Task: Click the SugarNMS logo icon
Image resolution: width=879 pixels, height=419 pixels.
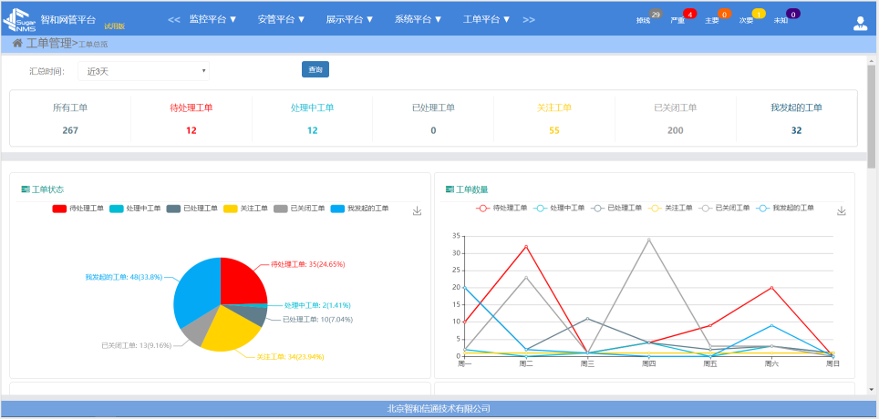Action: (x=20, y=20)
